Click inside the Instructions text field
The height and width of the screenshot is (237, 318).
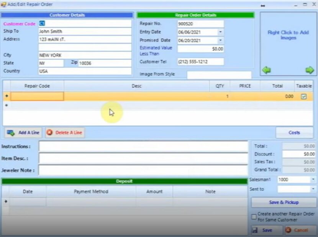[x=144, y=146]
